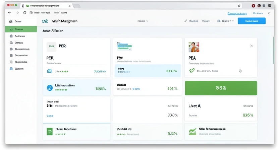This screenshot has height=150, width=279.
Task: Open the portrait photo on the PEA card
Action: tap(194, 47)
